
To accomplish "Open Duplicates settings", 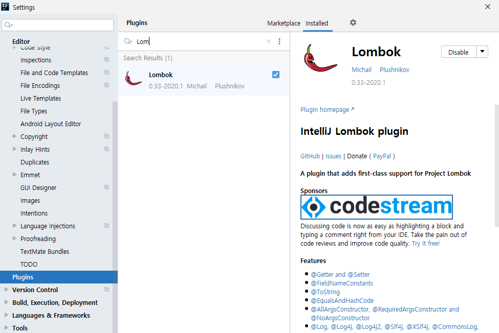I will coord(35,162).
